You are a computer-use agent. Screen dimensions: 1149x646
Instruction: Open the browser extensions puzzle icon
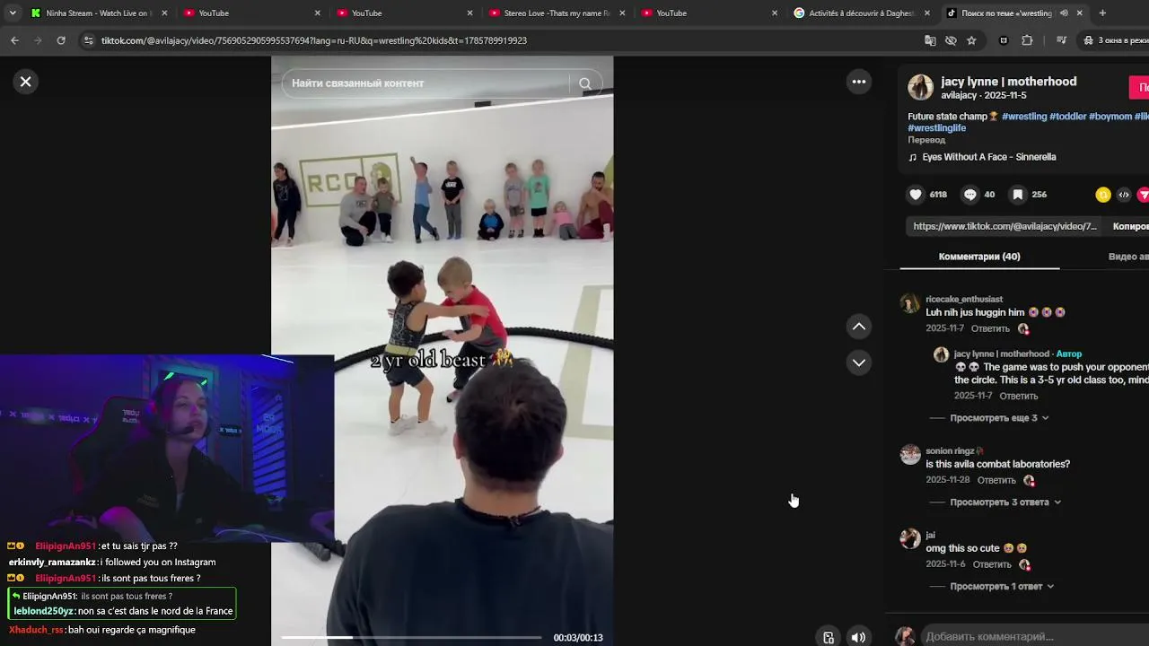(1027, 40)
